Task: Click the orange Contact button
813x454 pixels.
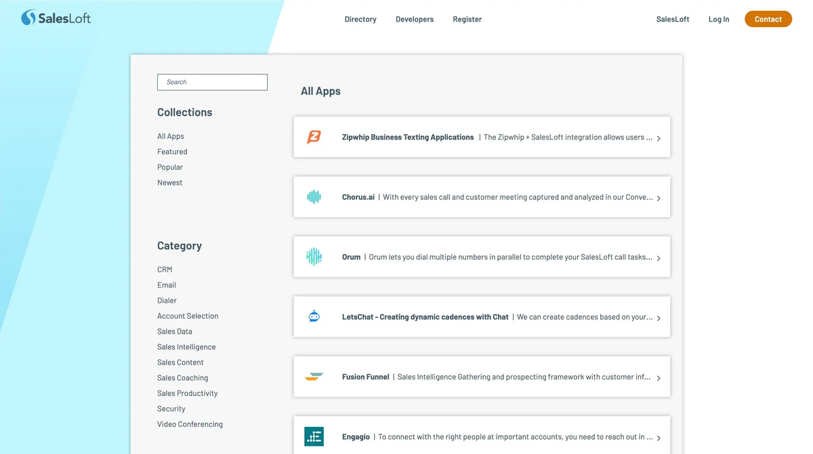Action: tap(768, 19)
